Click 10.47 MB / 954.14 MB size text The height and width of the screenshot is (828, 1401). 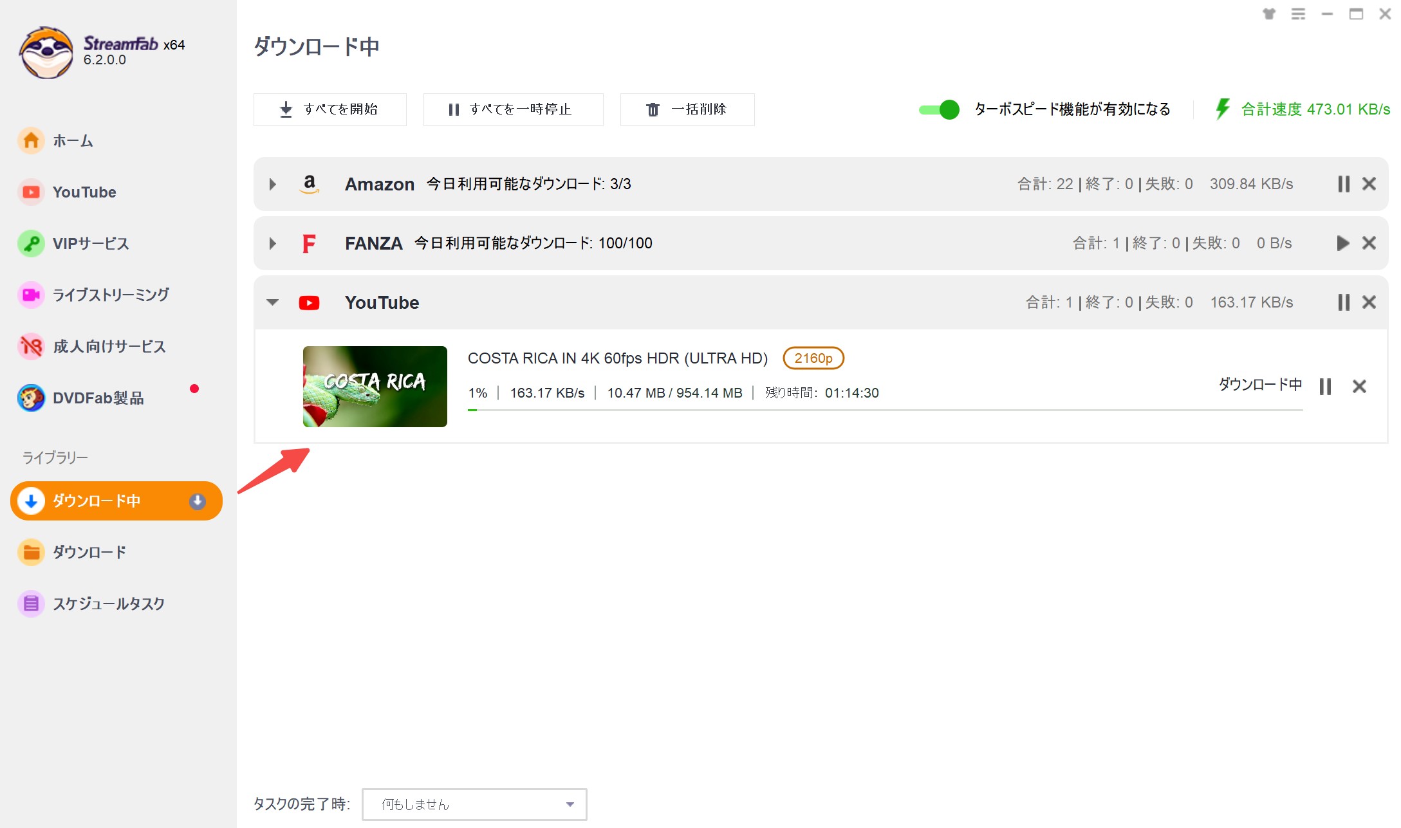pyautogui.click(x=674, y=393)
